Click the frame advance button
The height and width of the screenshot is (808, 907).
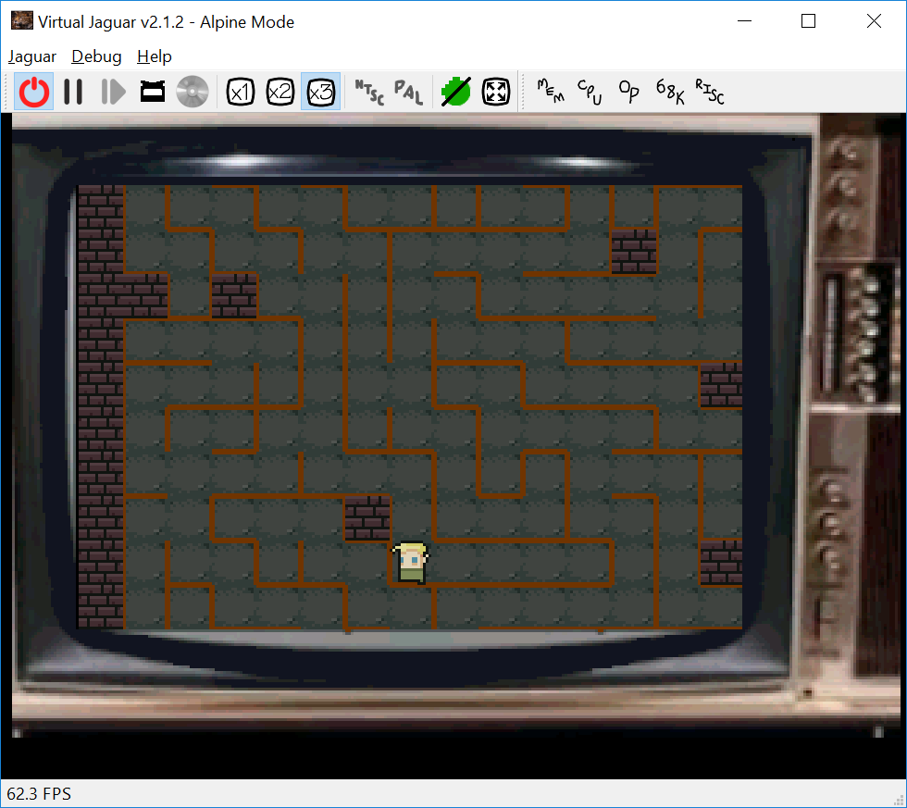(x=113, y=92)
